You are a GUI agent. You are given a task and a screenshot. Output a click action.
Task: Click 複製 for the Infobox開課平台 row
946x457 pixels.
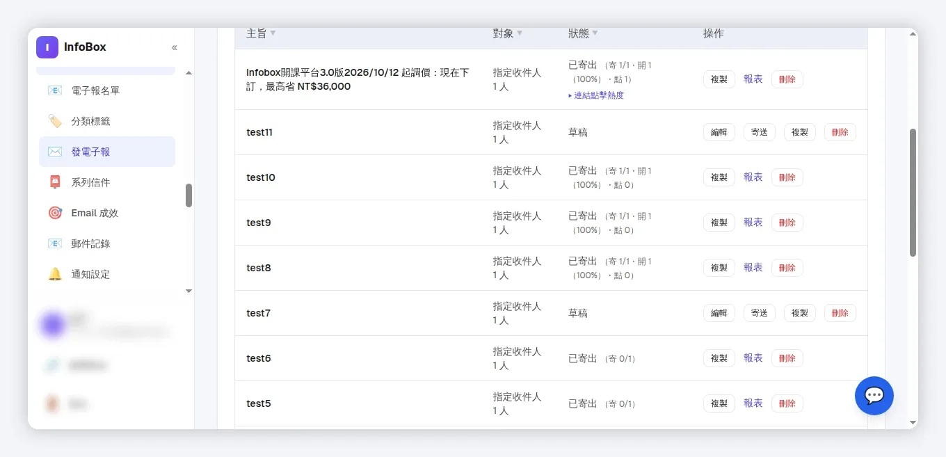(x=719, y=79)
